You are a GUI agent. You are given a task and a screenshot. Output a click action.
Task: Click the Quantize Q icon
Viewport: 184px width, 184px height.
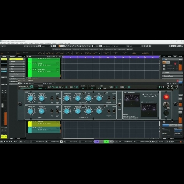128,46
